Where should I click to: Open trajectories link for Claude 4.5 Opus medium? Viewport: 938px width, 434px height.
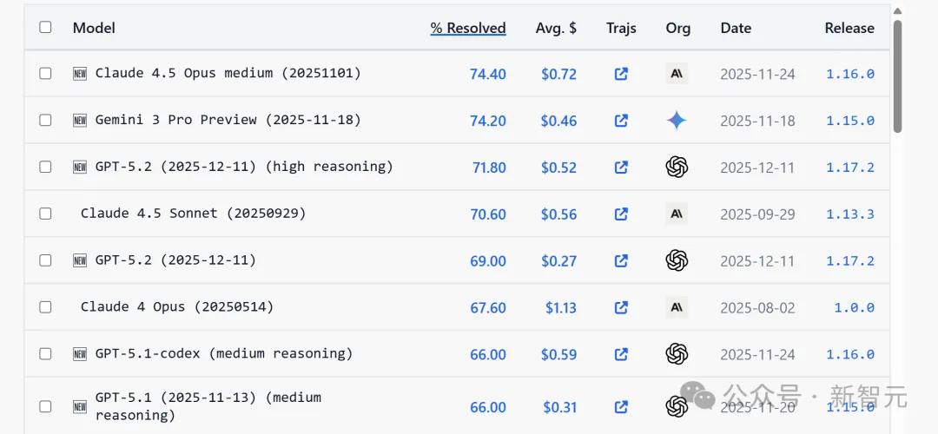coord(621,74)
